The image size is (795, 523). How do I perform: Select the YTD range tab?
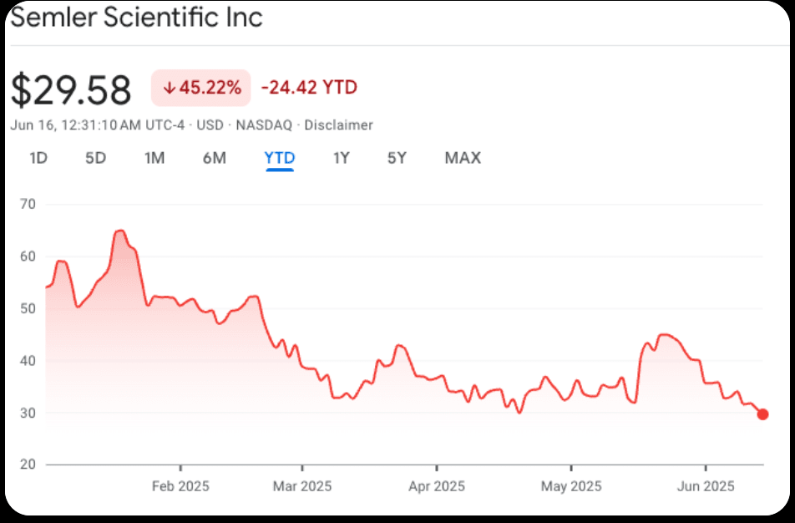click(280, 158)
